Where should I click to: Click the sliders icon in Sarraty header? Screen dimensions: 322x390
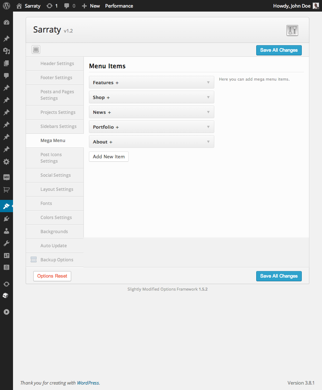pos(292,30)
